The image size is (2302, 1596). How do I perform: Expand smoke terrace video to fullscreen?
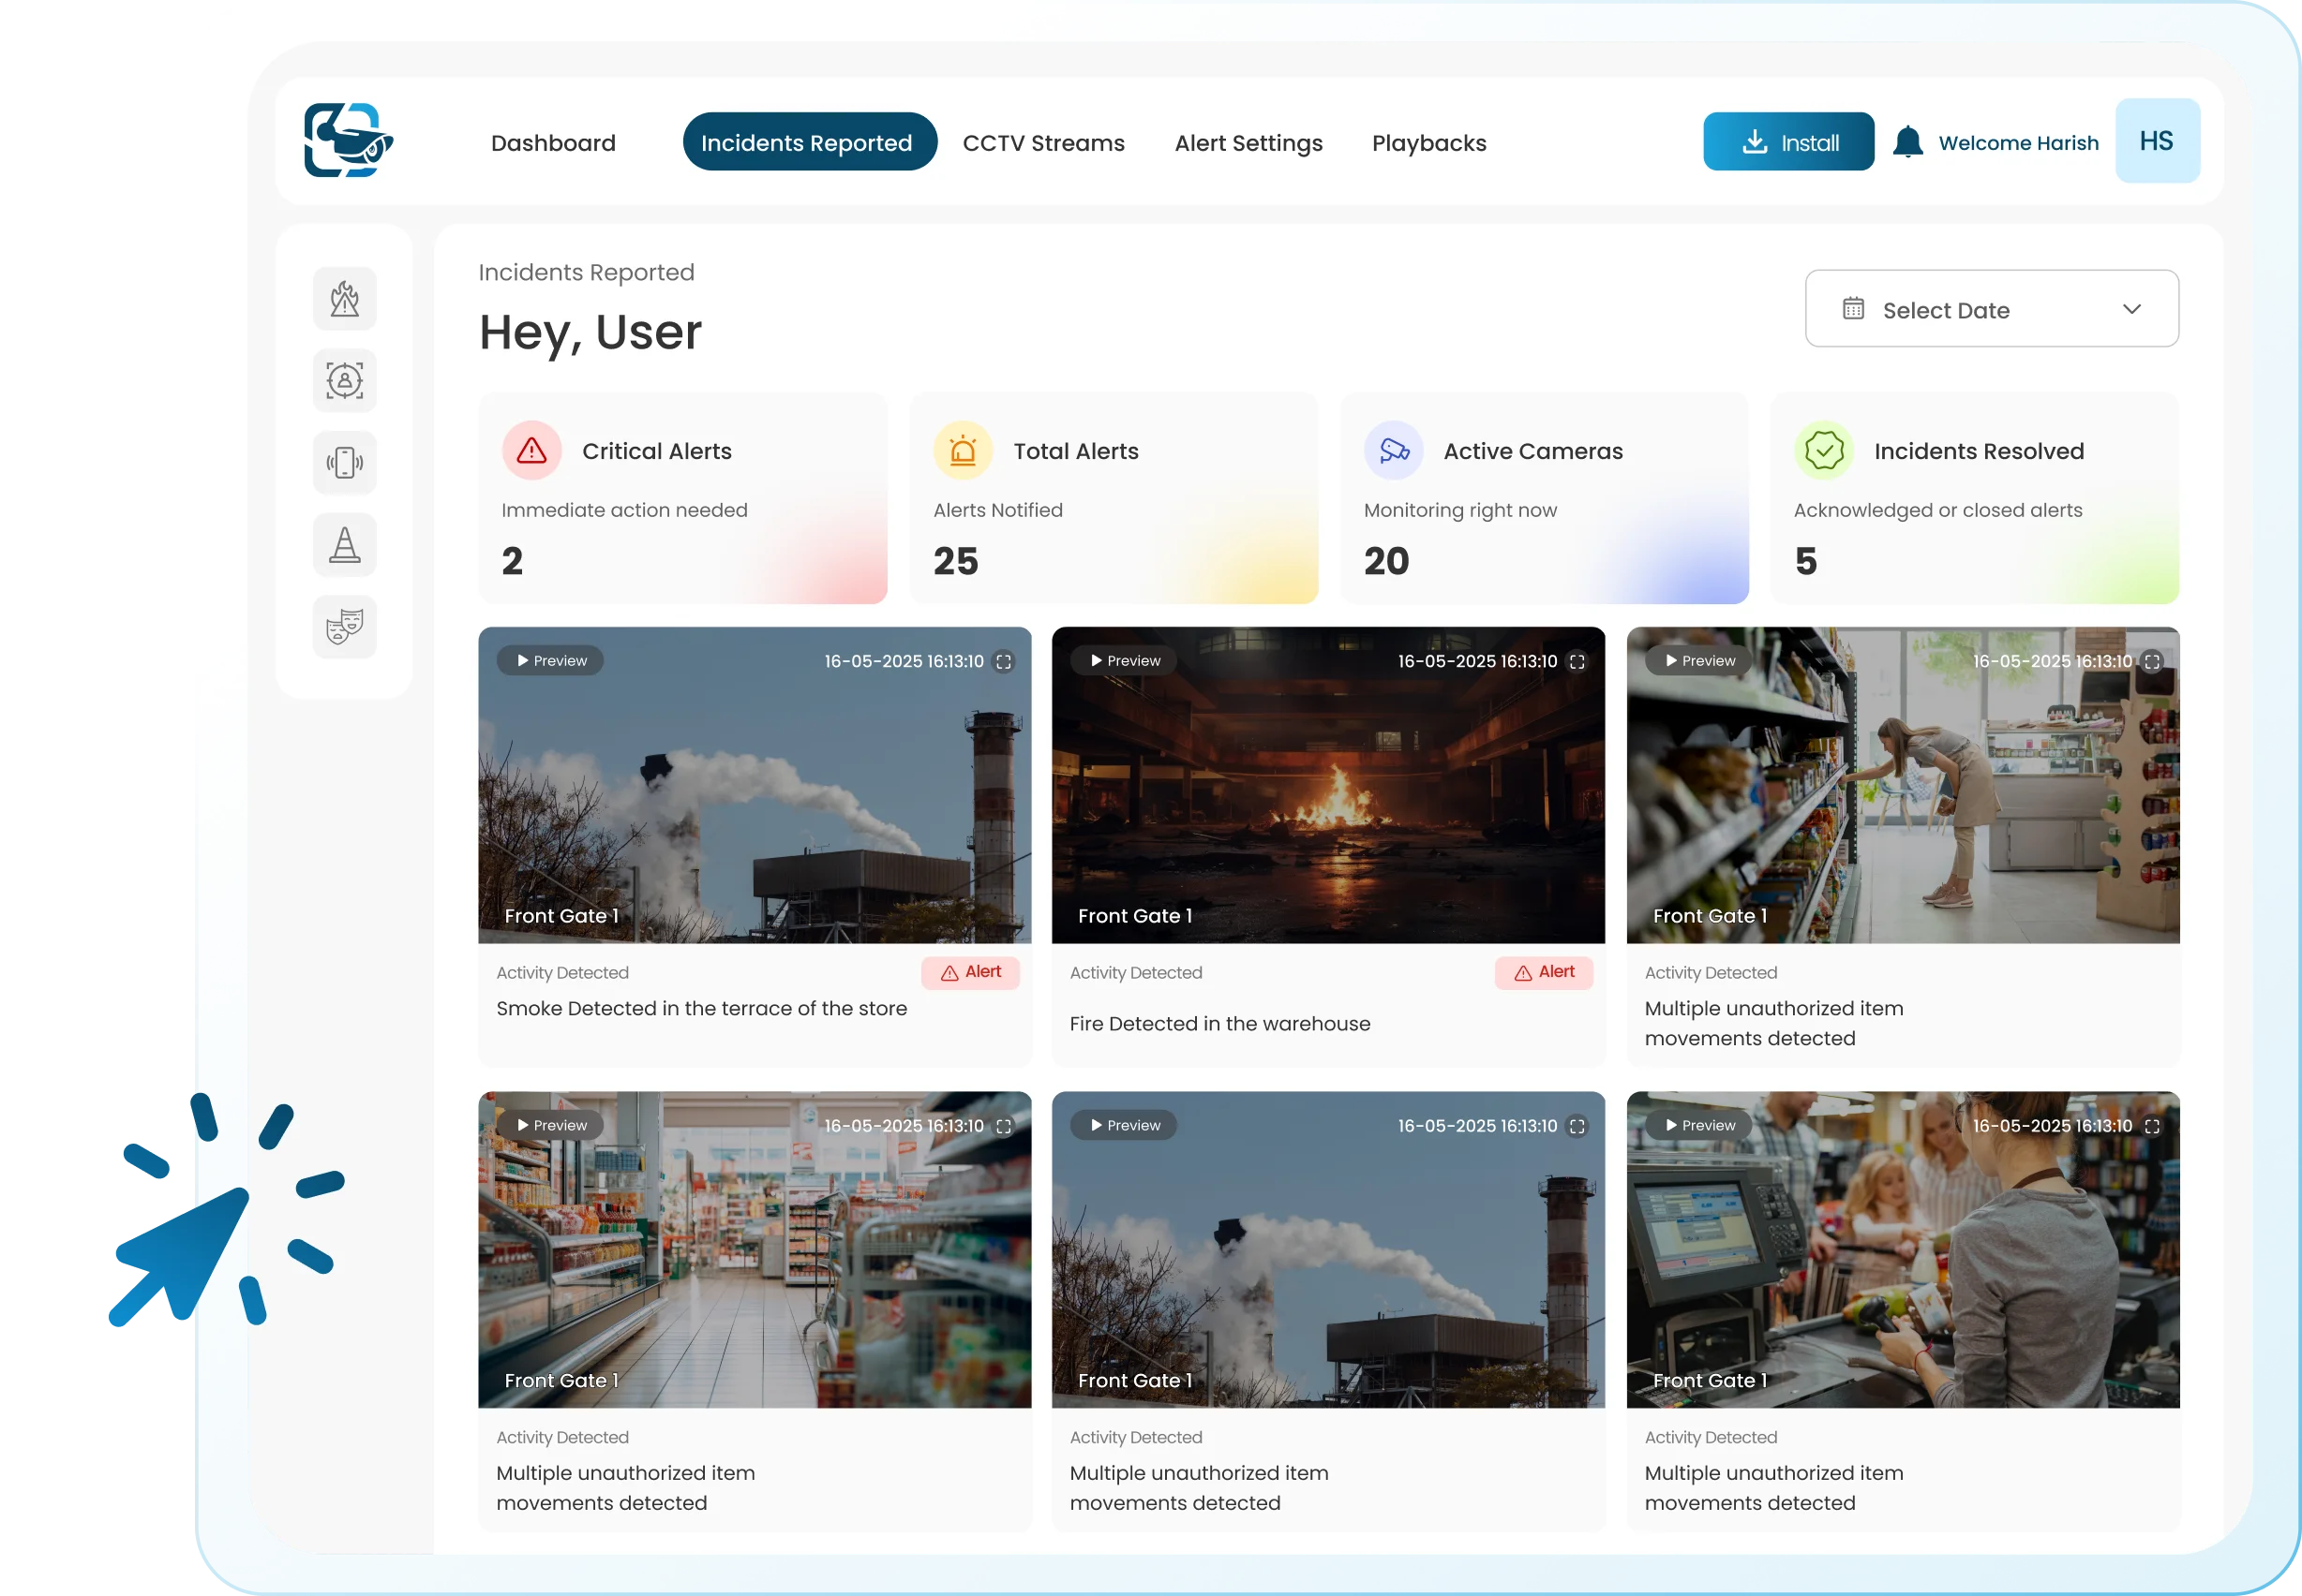coord(1004,662)
